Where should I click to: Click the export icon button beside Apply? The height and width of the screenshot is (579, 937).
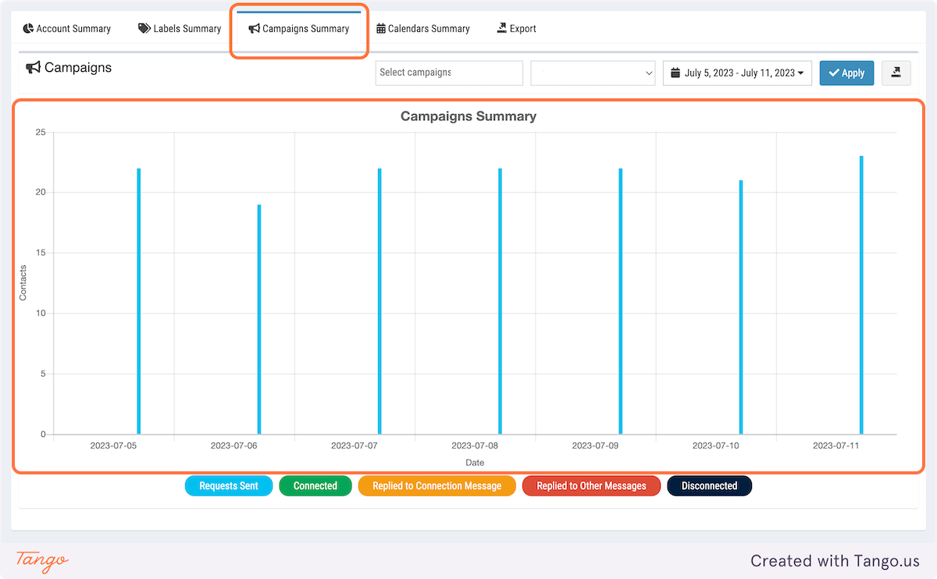[896, 73]
